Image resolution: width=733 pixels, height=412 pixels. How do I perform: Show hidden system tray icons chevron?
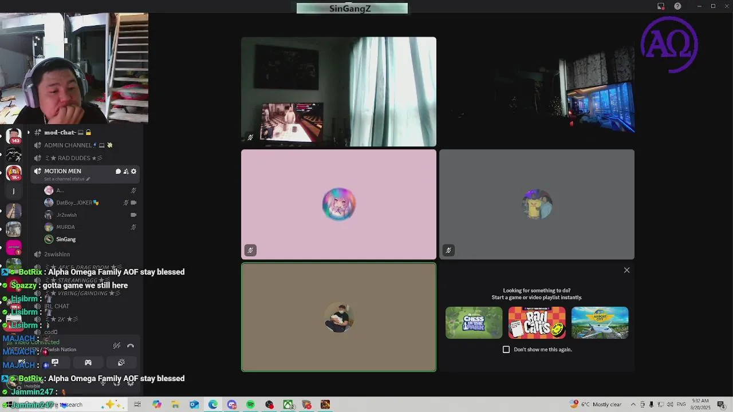tap(633, 405)
